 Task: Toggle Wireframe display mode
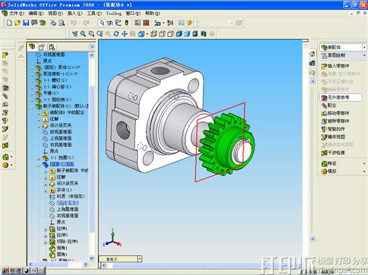[154, 33]
